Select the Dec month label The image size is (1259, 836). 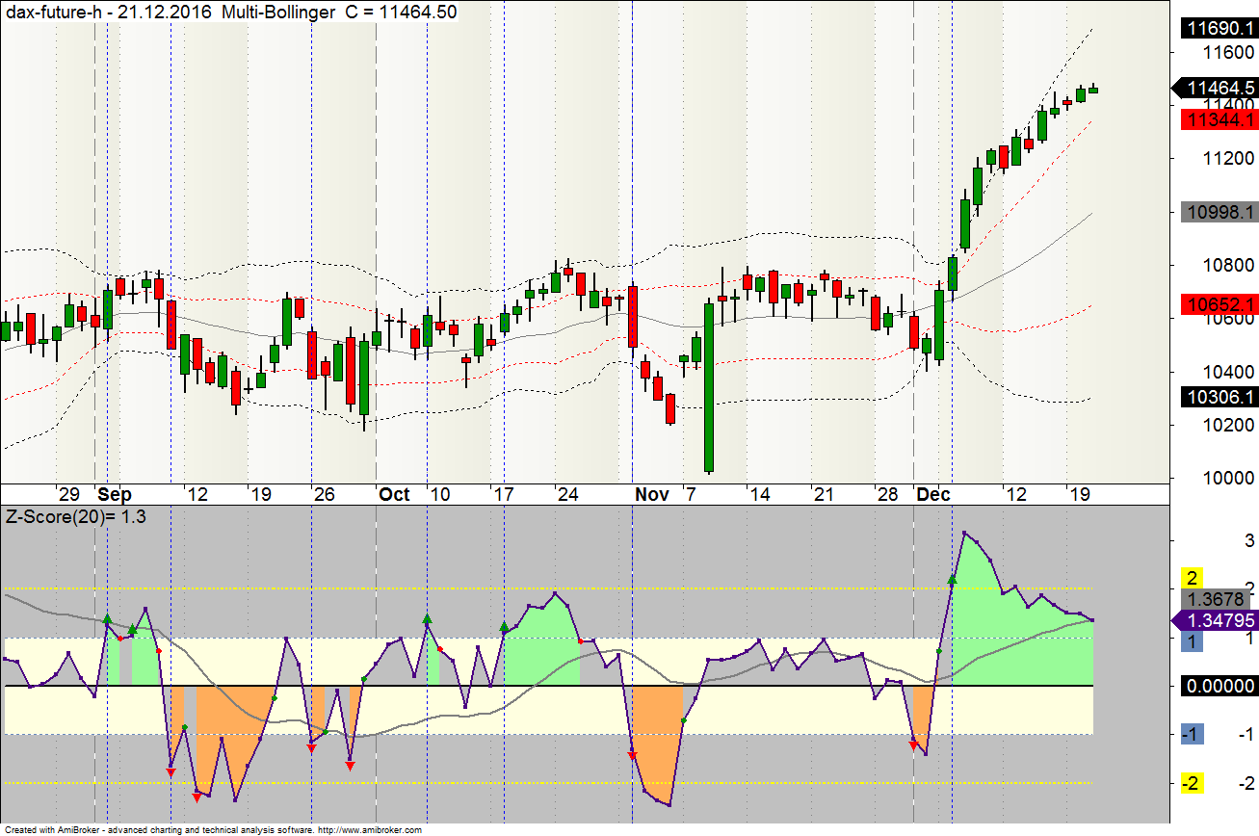pyautogui.click(x=933, y=494)
